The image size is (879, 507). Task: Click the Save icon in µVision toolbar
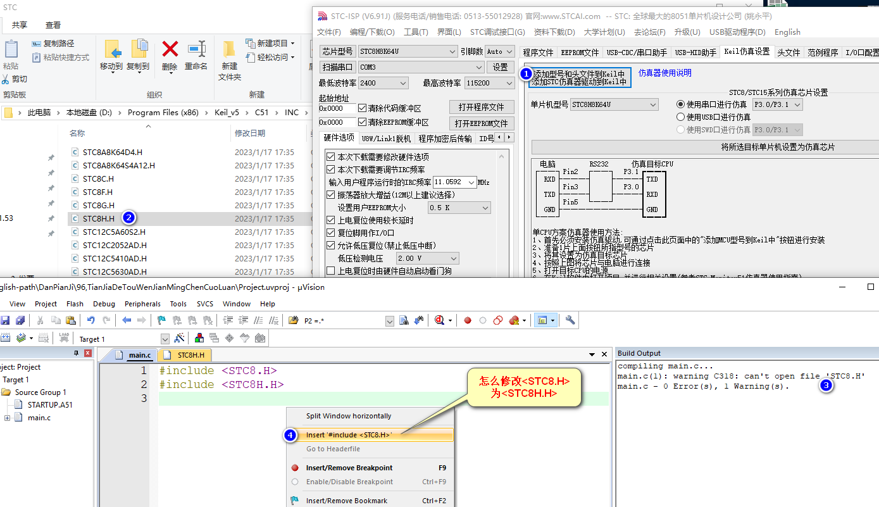[6, 320]
